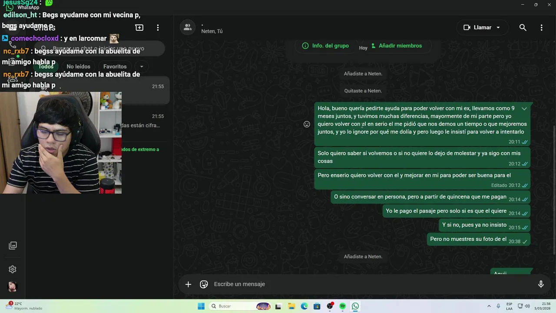Click the message 'Pero no muestres su foto de el'
The image size is (556, 313).
(x=479, y=239)
